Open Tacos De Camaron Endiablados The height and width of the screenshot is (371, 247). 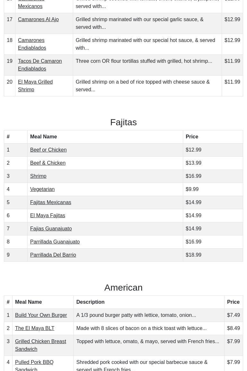pyautogui.click(x=40, y=65)
